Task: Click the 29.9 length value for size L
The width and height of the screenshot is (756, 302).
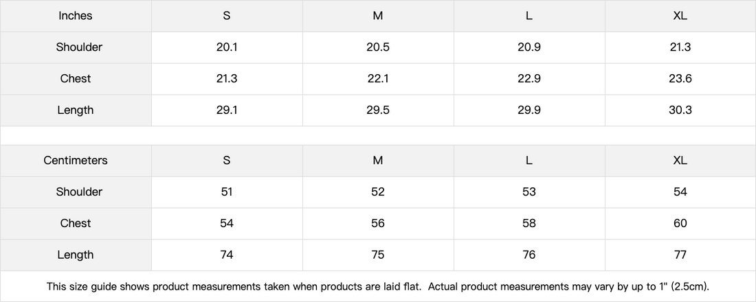Action: tap(529, 111)
